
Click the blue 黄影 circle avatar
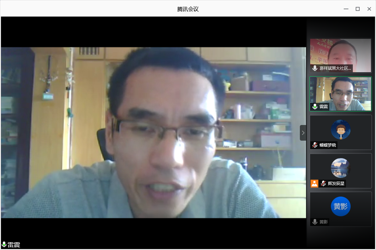341,206
